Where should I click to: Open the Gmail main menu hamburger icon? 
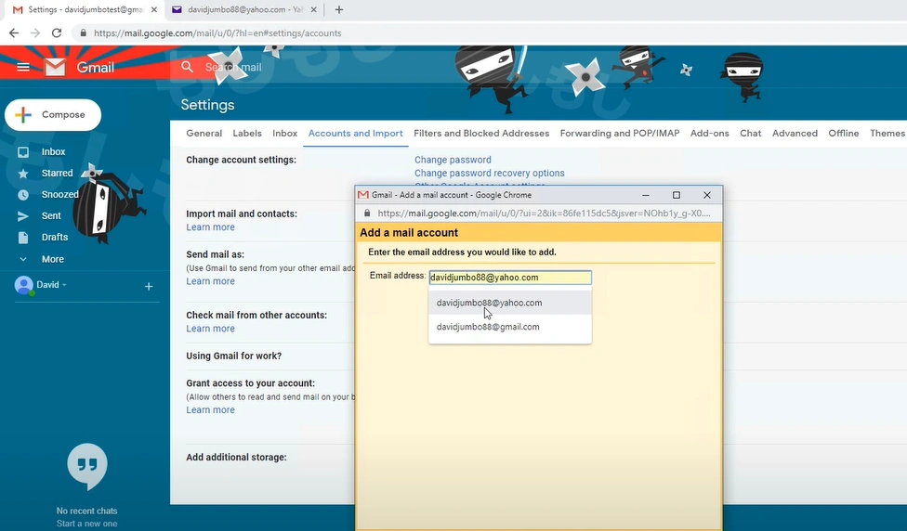click(23, 68)
